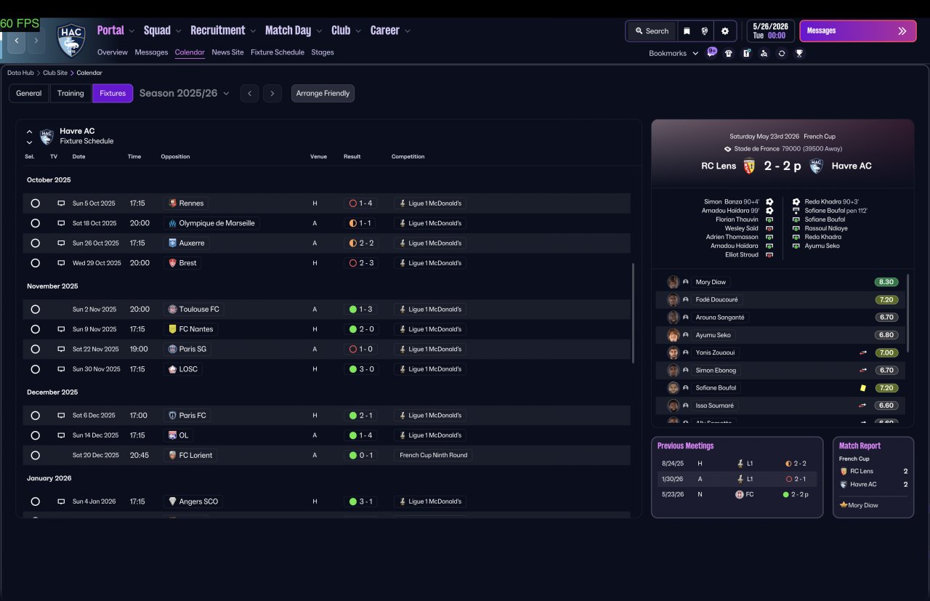Viewport: 930px width, 601px height.
Task: Open the Recruitment menu dropdown
Action: [223, 31]
